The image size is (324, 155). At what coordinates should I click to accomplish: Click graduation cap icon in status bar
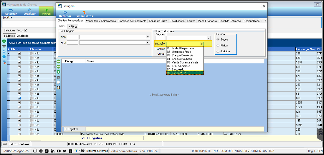pyautogui.click(x=82, y=151)
